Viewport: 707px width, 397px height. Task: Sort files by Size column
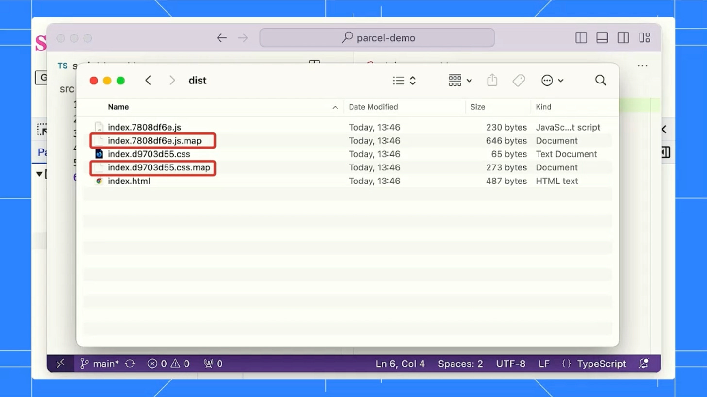[477, 107]
